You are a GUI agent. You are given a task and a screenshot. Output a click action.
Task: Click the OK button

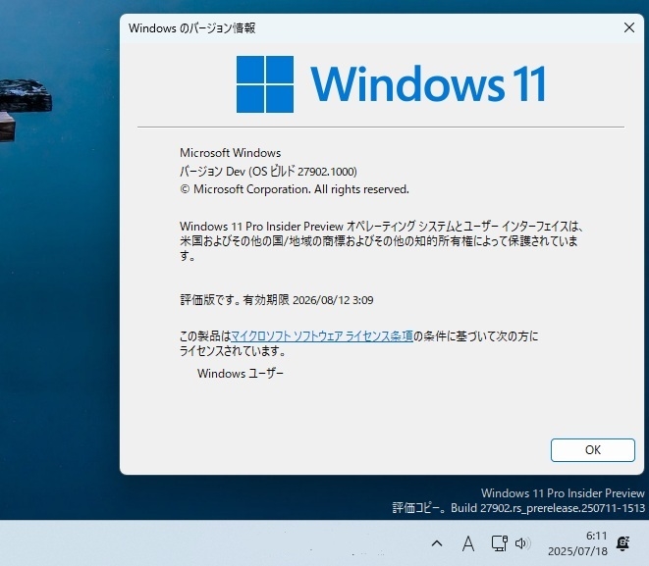click(x=592, y=450)
